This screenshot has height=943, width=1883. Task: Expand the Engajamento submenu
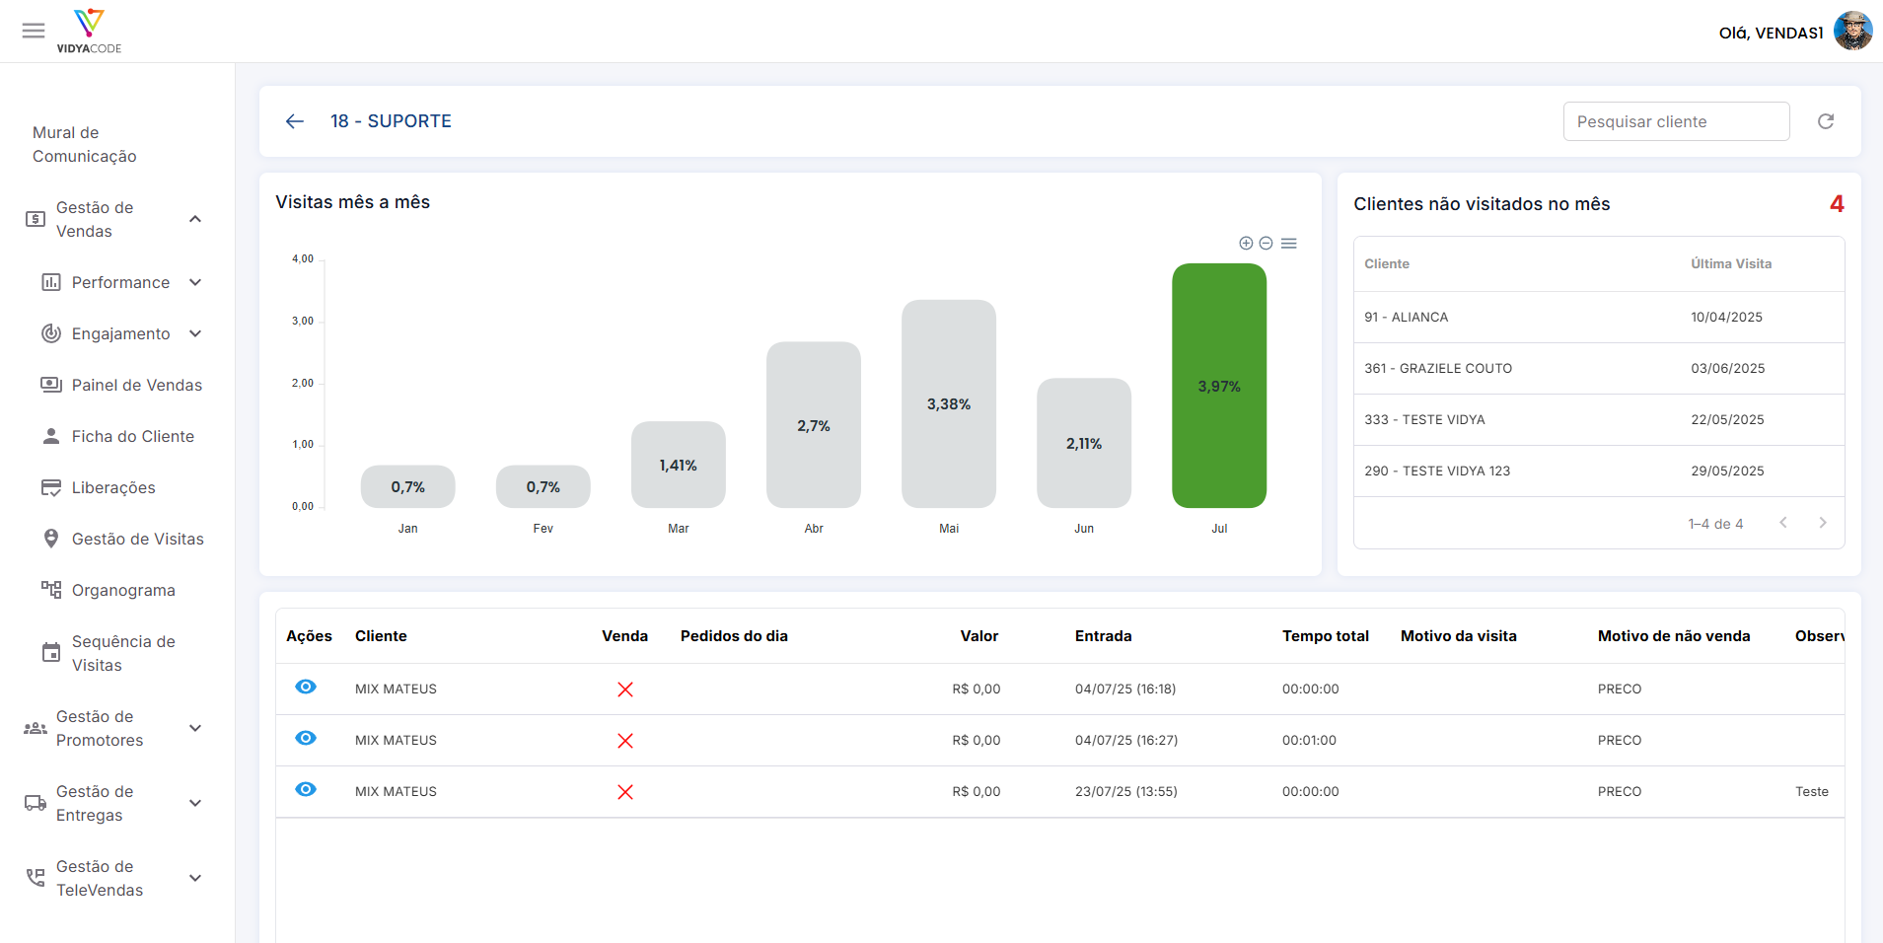(x=195, y=333)
